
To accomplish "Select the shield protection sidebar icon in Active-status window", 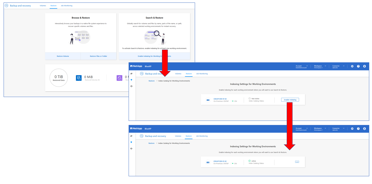I will coord(131,142).
